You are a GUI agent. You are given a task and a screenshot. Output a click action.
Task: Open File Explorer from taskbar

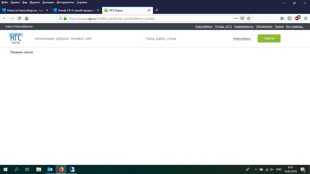pyautogui.click(x=38, y=169)
